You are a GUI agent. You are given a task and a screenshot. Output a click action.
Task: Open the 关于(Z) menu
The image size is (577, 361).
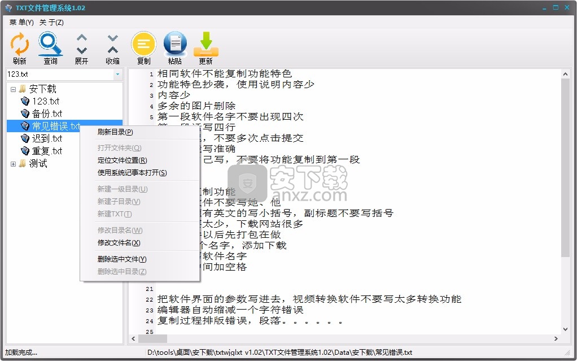51,23
